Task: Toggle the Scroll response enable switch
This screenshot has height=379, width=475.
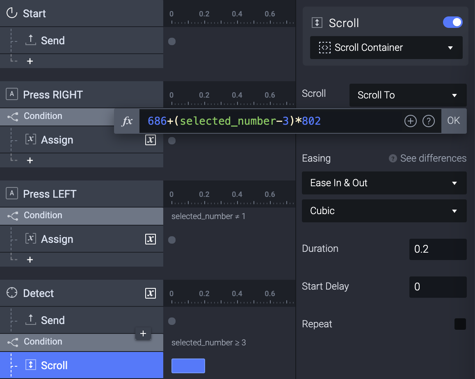Action: click(x=452, y=23)
